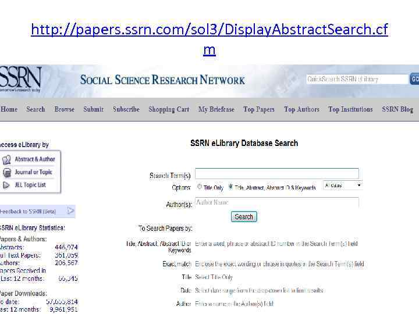This screenshot has height=314, width=419.
Task: Open the Search menu item
Action: (x=35, y=109)
